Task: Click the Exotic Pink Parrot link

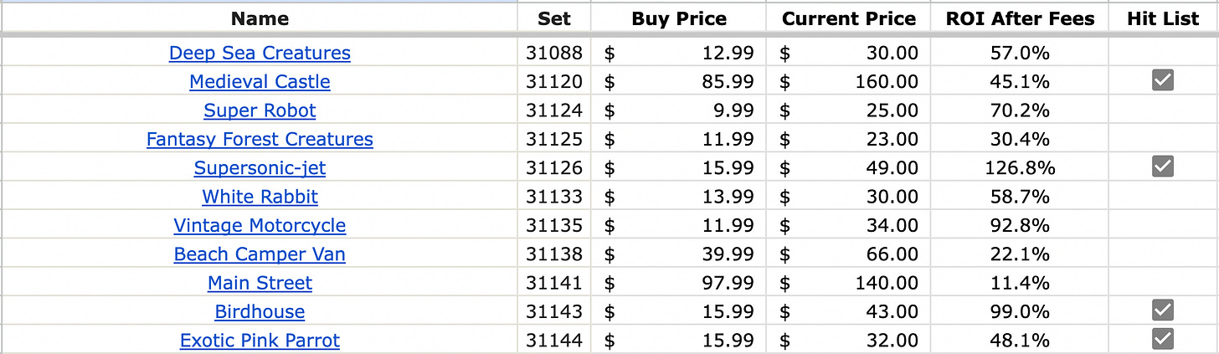Action: pyautogui.click(x=260, y=341)
